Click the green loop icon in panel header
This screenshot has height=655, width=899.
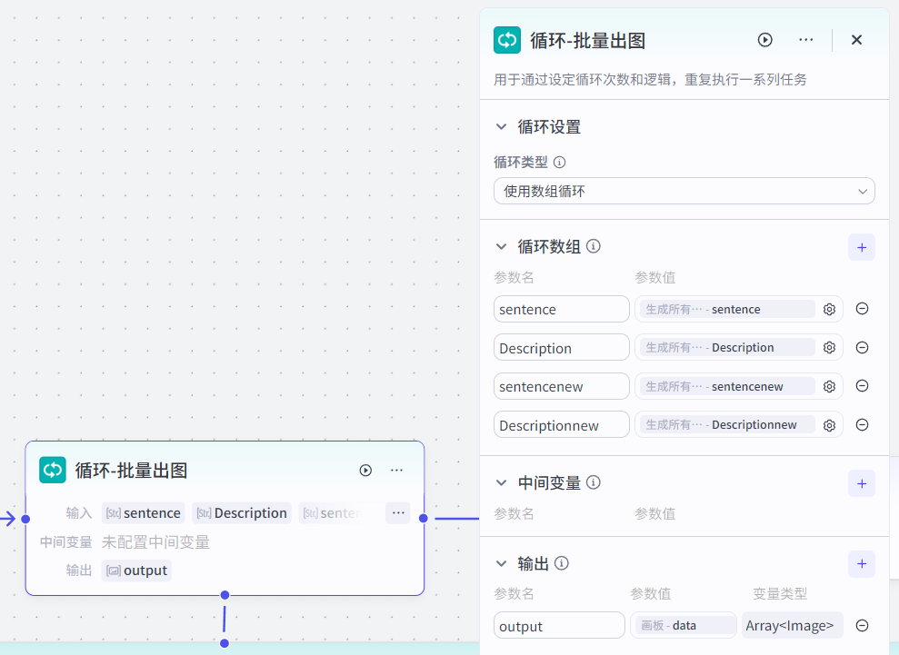[x=507, y=40]
